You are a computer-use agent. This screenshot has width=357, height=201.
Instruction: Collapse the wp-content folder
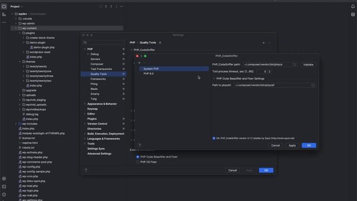(16, 28)
